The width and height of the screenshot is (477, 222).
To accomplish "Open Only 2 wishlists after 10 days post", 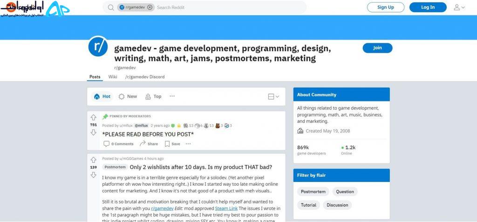I will coord(201,167).
